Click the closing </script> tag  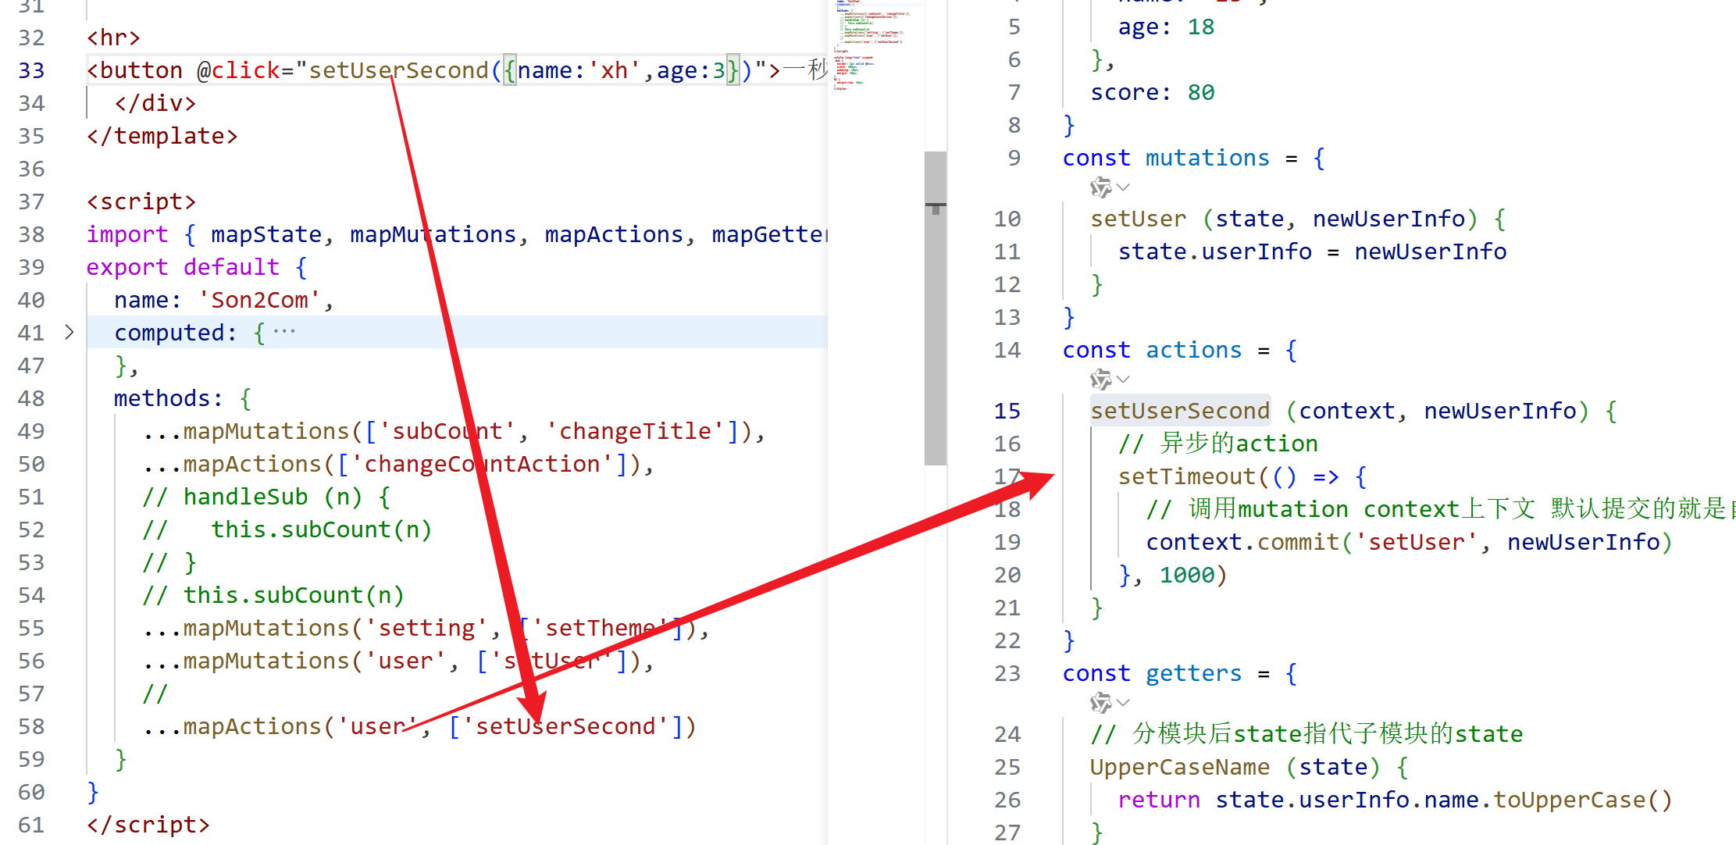coord(148,825)
